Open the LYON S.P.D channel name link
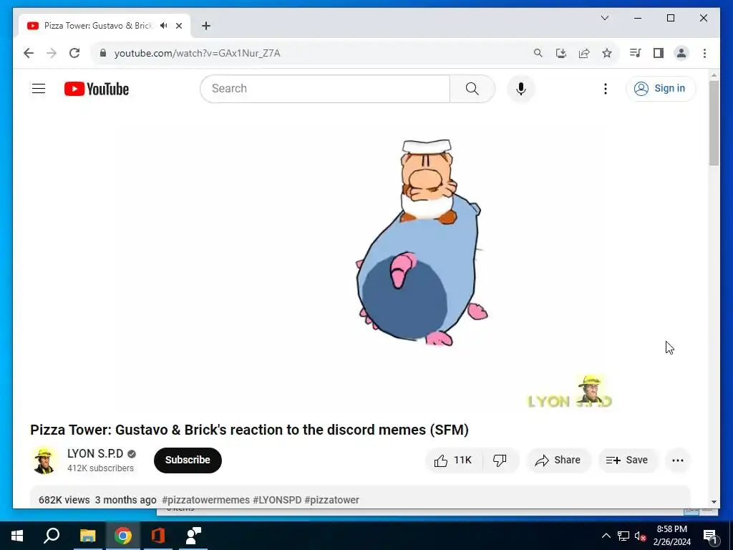 tap(95, 453)
